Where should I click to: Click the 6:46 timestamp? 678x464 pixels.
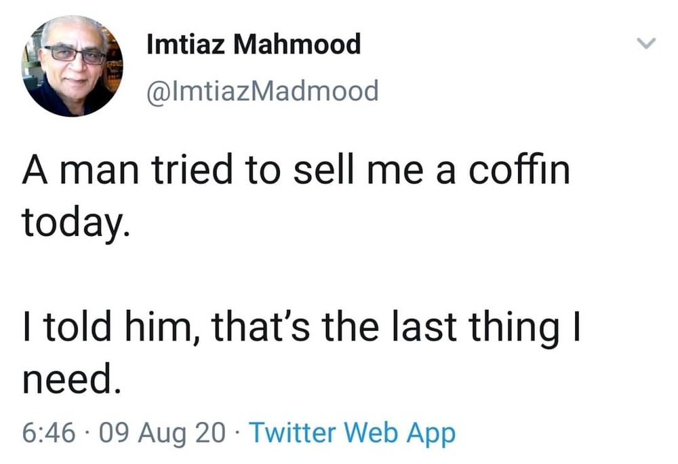click(x=49, y=432)
